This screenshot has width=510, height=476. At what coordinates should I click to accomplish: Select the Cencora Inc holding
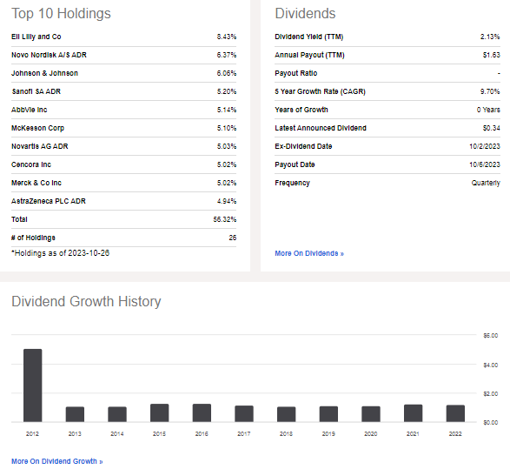pos(31,164)
